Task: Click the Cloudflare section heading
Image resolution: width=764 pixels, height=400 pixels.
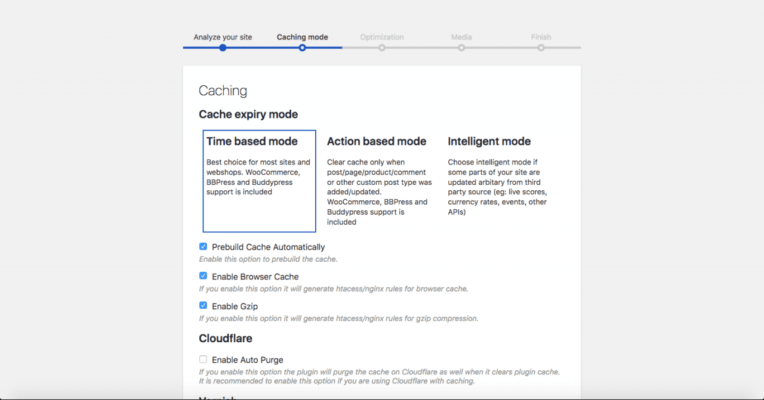Action: pyautogui.click(x=226, y=338)
